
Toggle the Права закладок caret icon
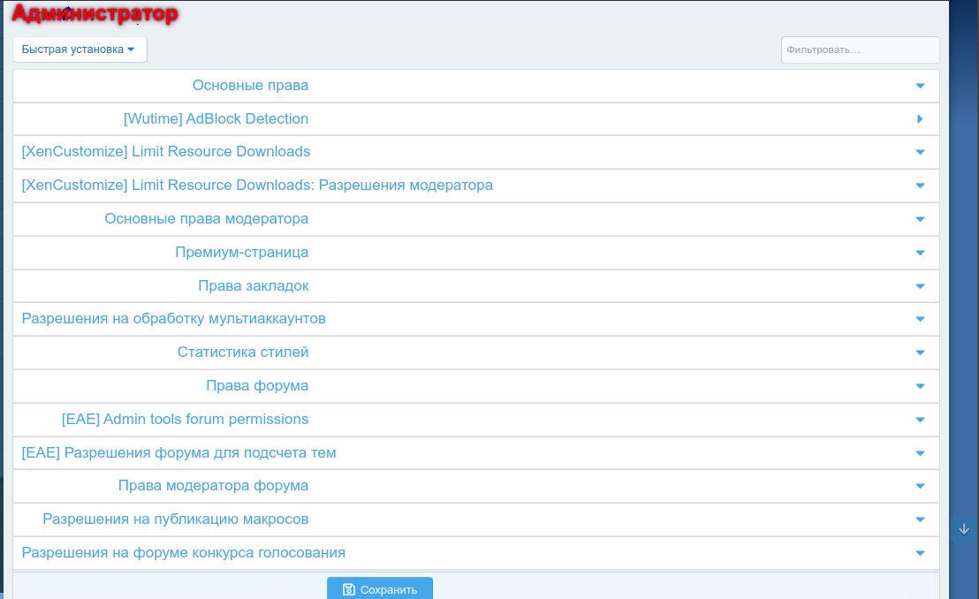[920, 286]
